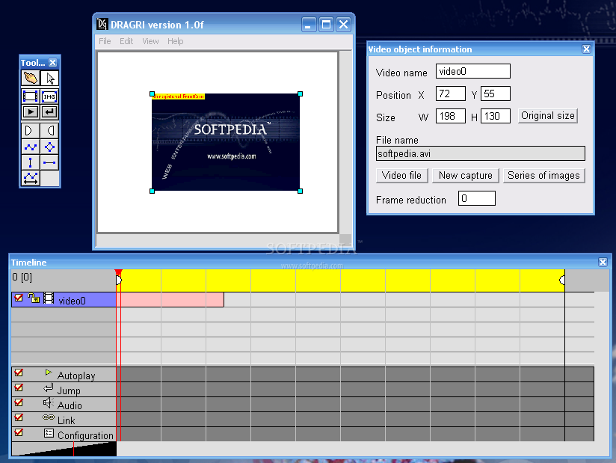
Task: Select the jump return-arrow tool
Action: pyautogui.click(x=49, y=112)
